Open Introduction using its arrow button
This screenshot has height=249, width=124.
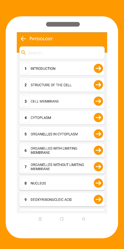coord(98,68)
